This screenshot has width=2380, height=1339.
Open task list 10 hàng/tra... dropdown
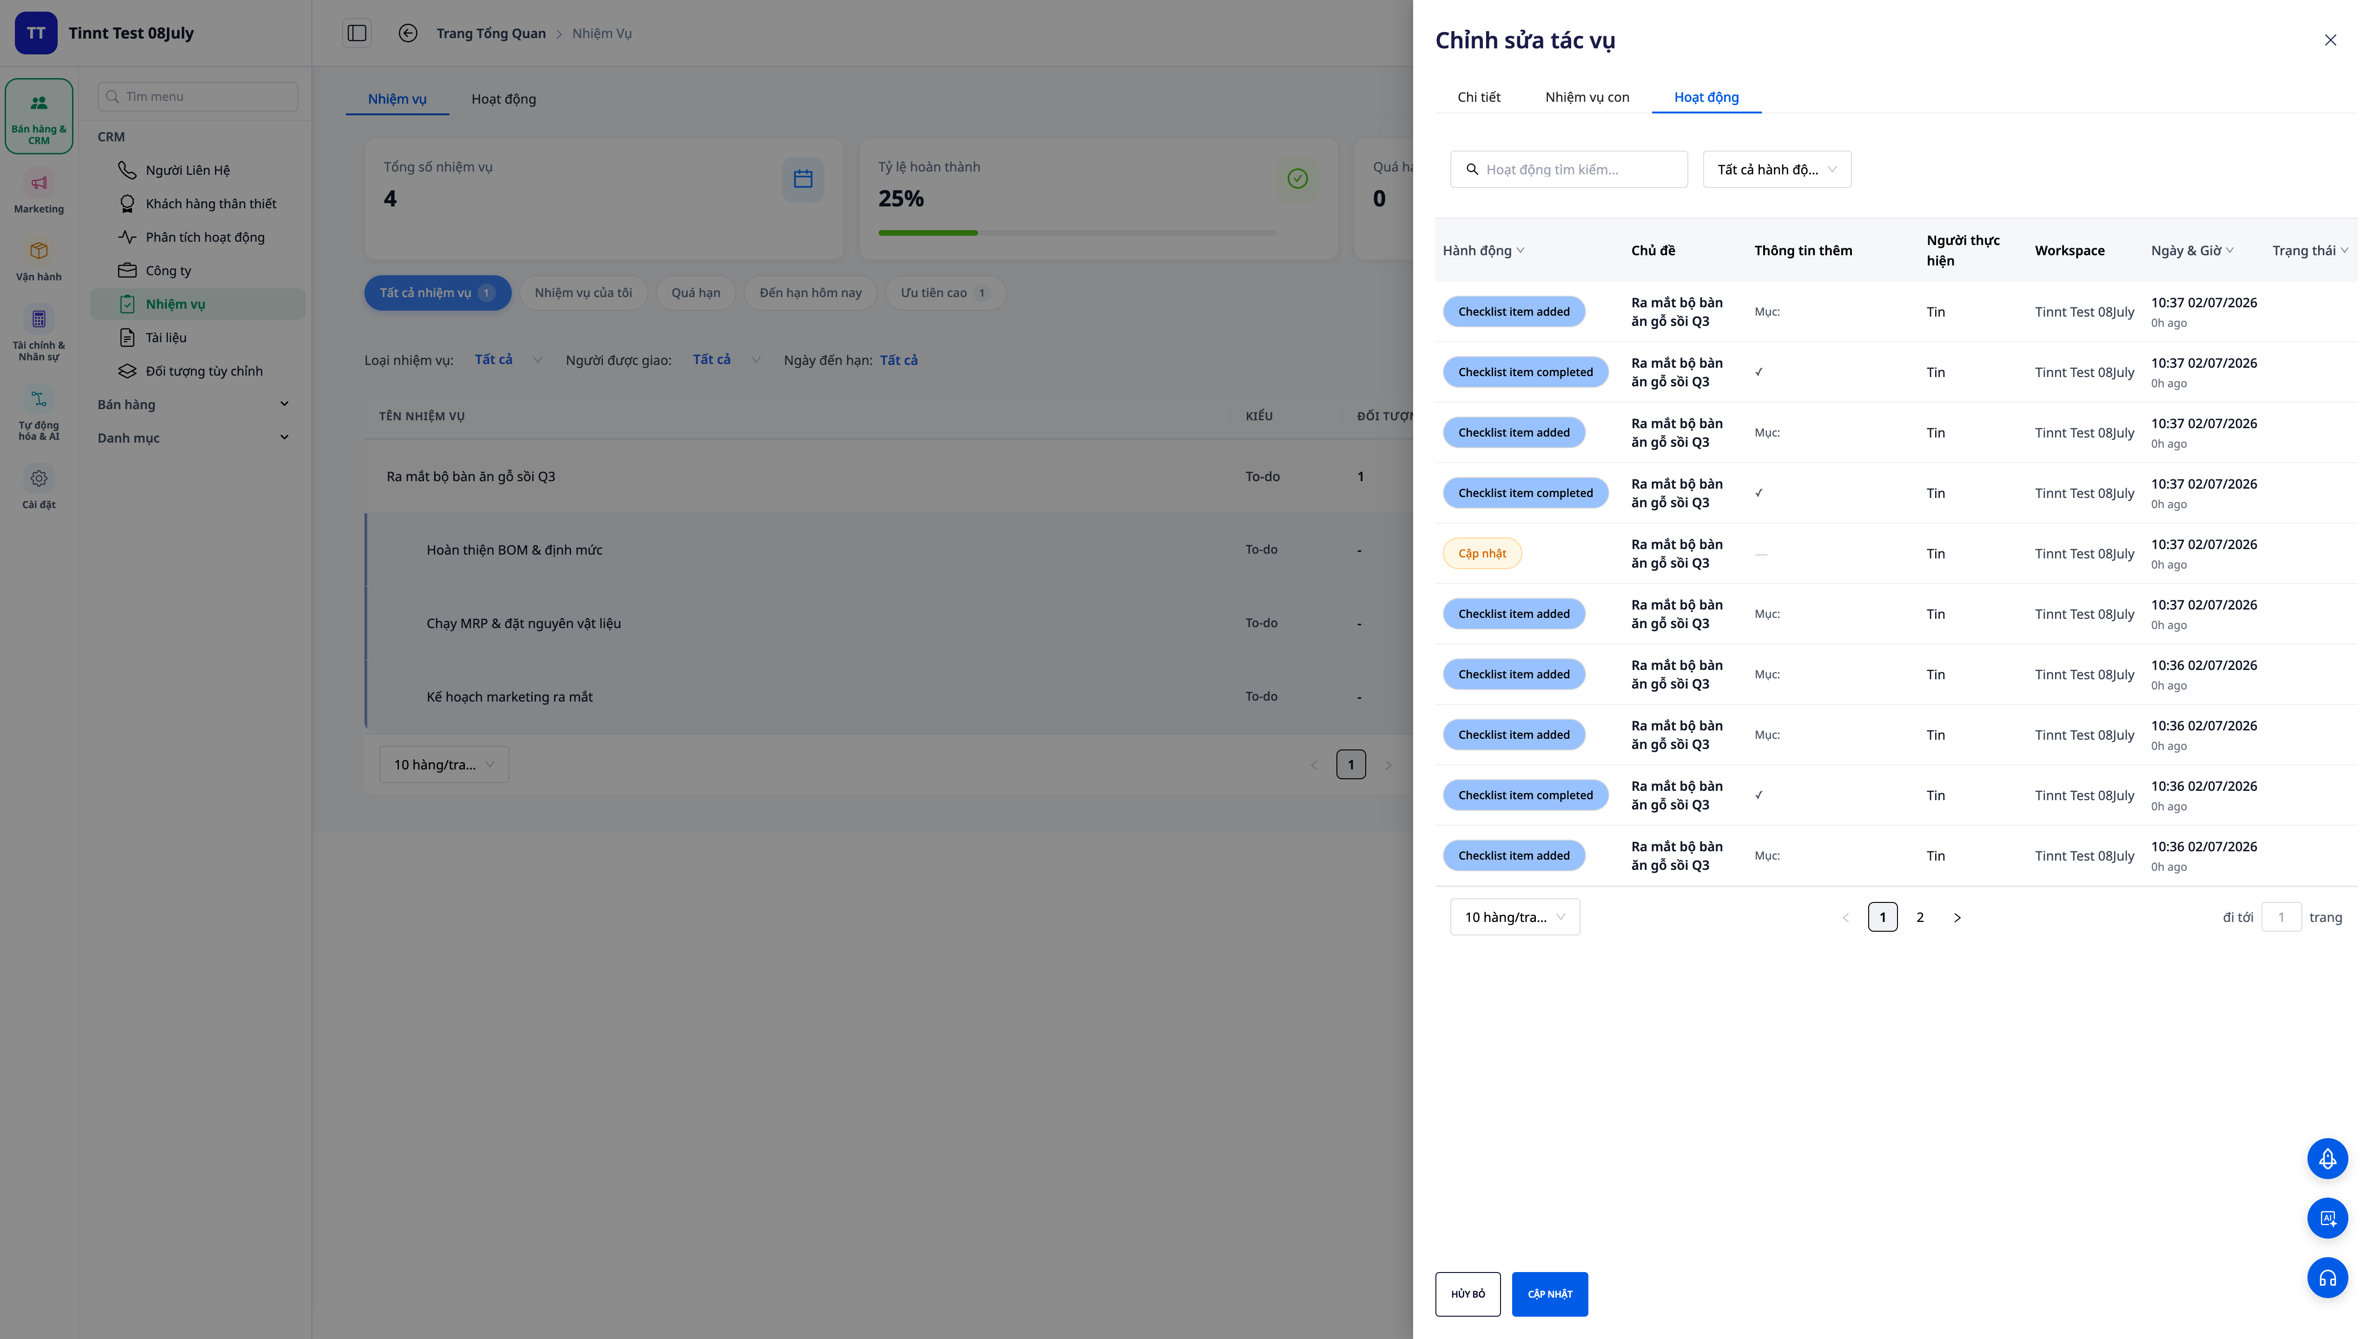coord(443,764)
